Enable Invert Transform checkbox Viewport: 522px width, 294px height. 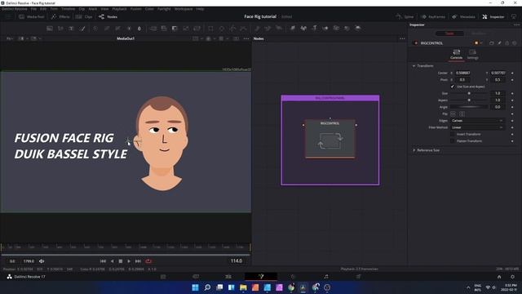click(x=453, y=134)
